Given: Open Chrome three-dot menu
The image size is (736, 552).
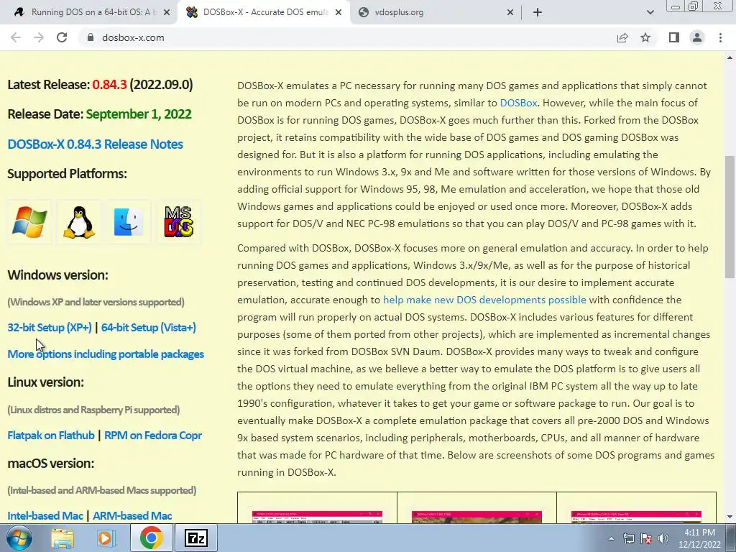Looking at the screenshot, I should tap(720, 37).
